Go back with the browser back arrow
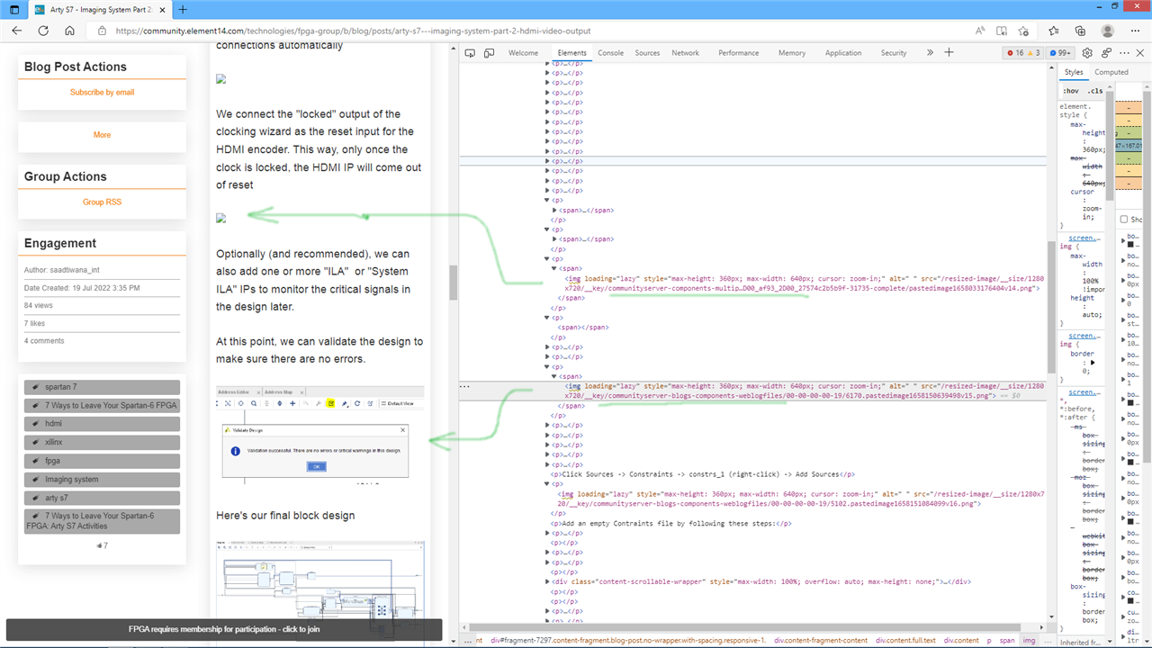This screenshot has height=648, width=1152. click(x=16, y=31)
